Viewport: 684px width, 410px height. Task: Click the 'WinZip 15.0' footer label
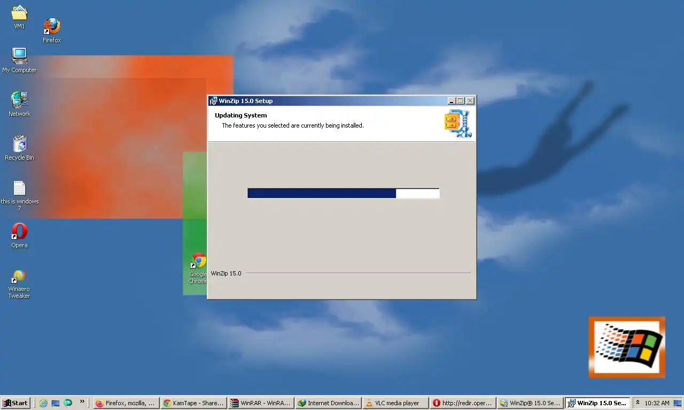[226, 273]
